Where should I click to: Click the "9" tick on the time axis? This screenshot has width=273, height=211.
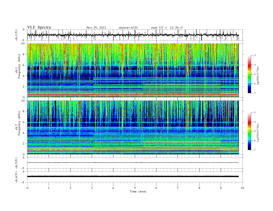(x=221, y=188)
